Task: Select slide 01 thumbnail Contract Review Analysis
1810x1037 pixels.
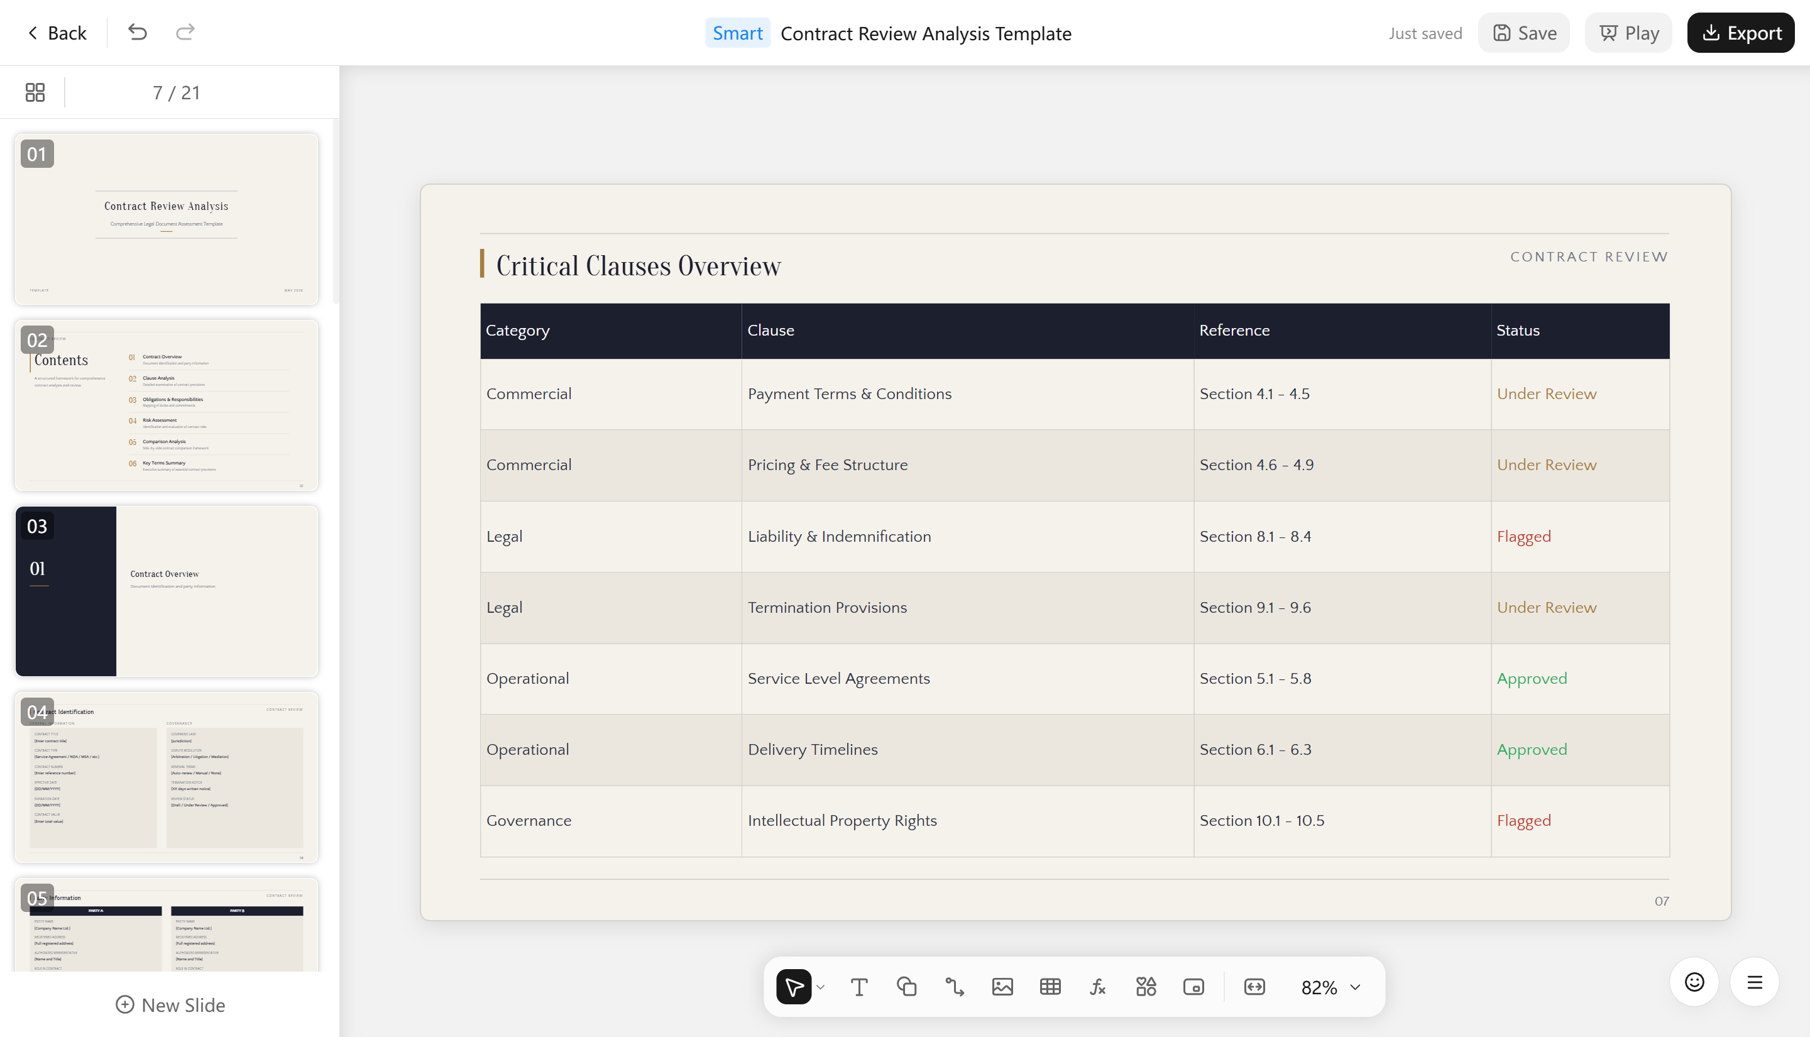Action: [167, 219]
